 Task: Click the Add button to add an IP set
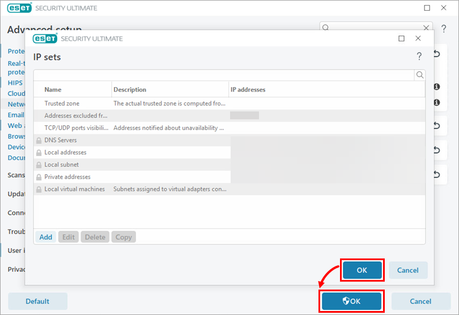[46, 237]
